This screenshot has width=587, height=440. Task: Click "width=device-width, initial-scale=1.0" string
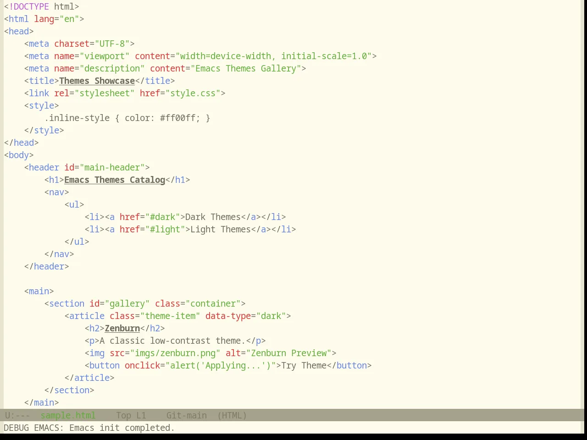pyautogui.click(x=274, y=56)
